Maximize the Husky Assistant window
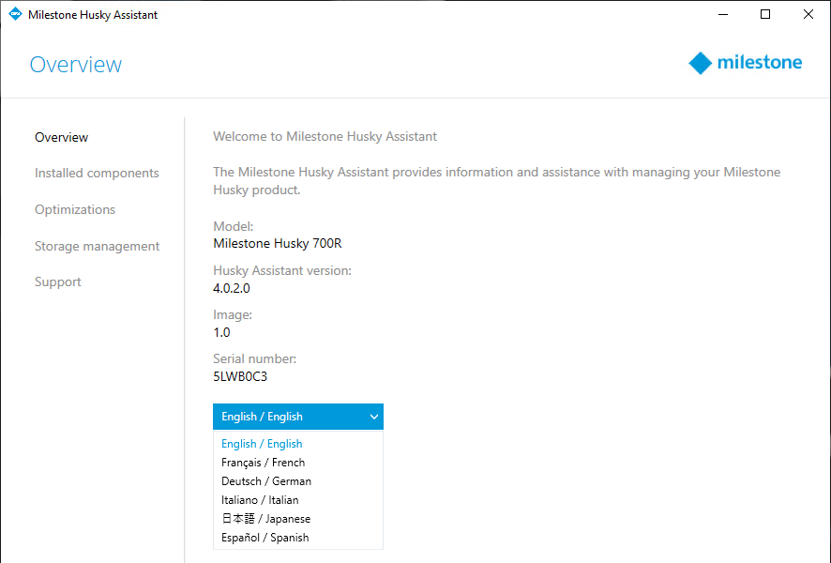831x563 pixels. tap(765, 14)
